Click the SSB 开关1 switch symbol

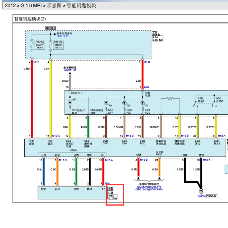coord(196,104)
